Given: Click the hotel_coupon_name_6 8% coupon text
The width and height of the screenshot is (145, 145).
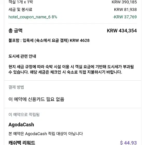Looking at the screenshot, I should point(33,17).
